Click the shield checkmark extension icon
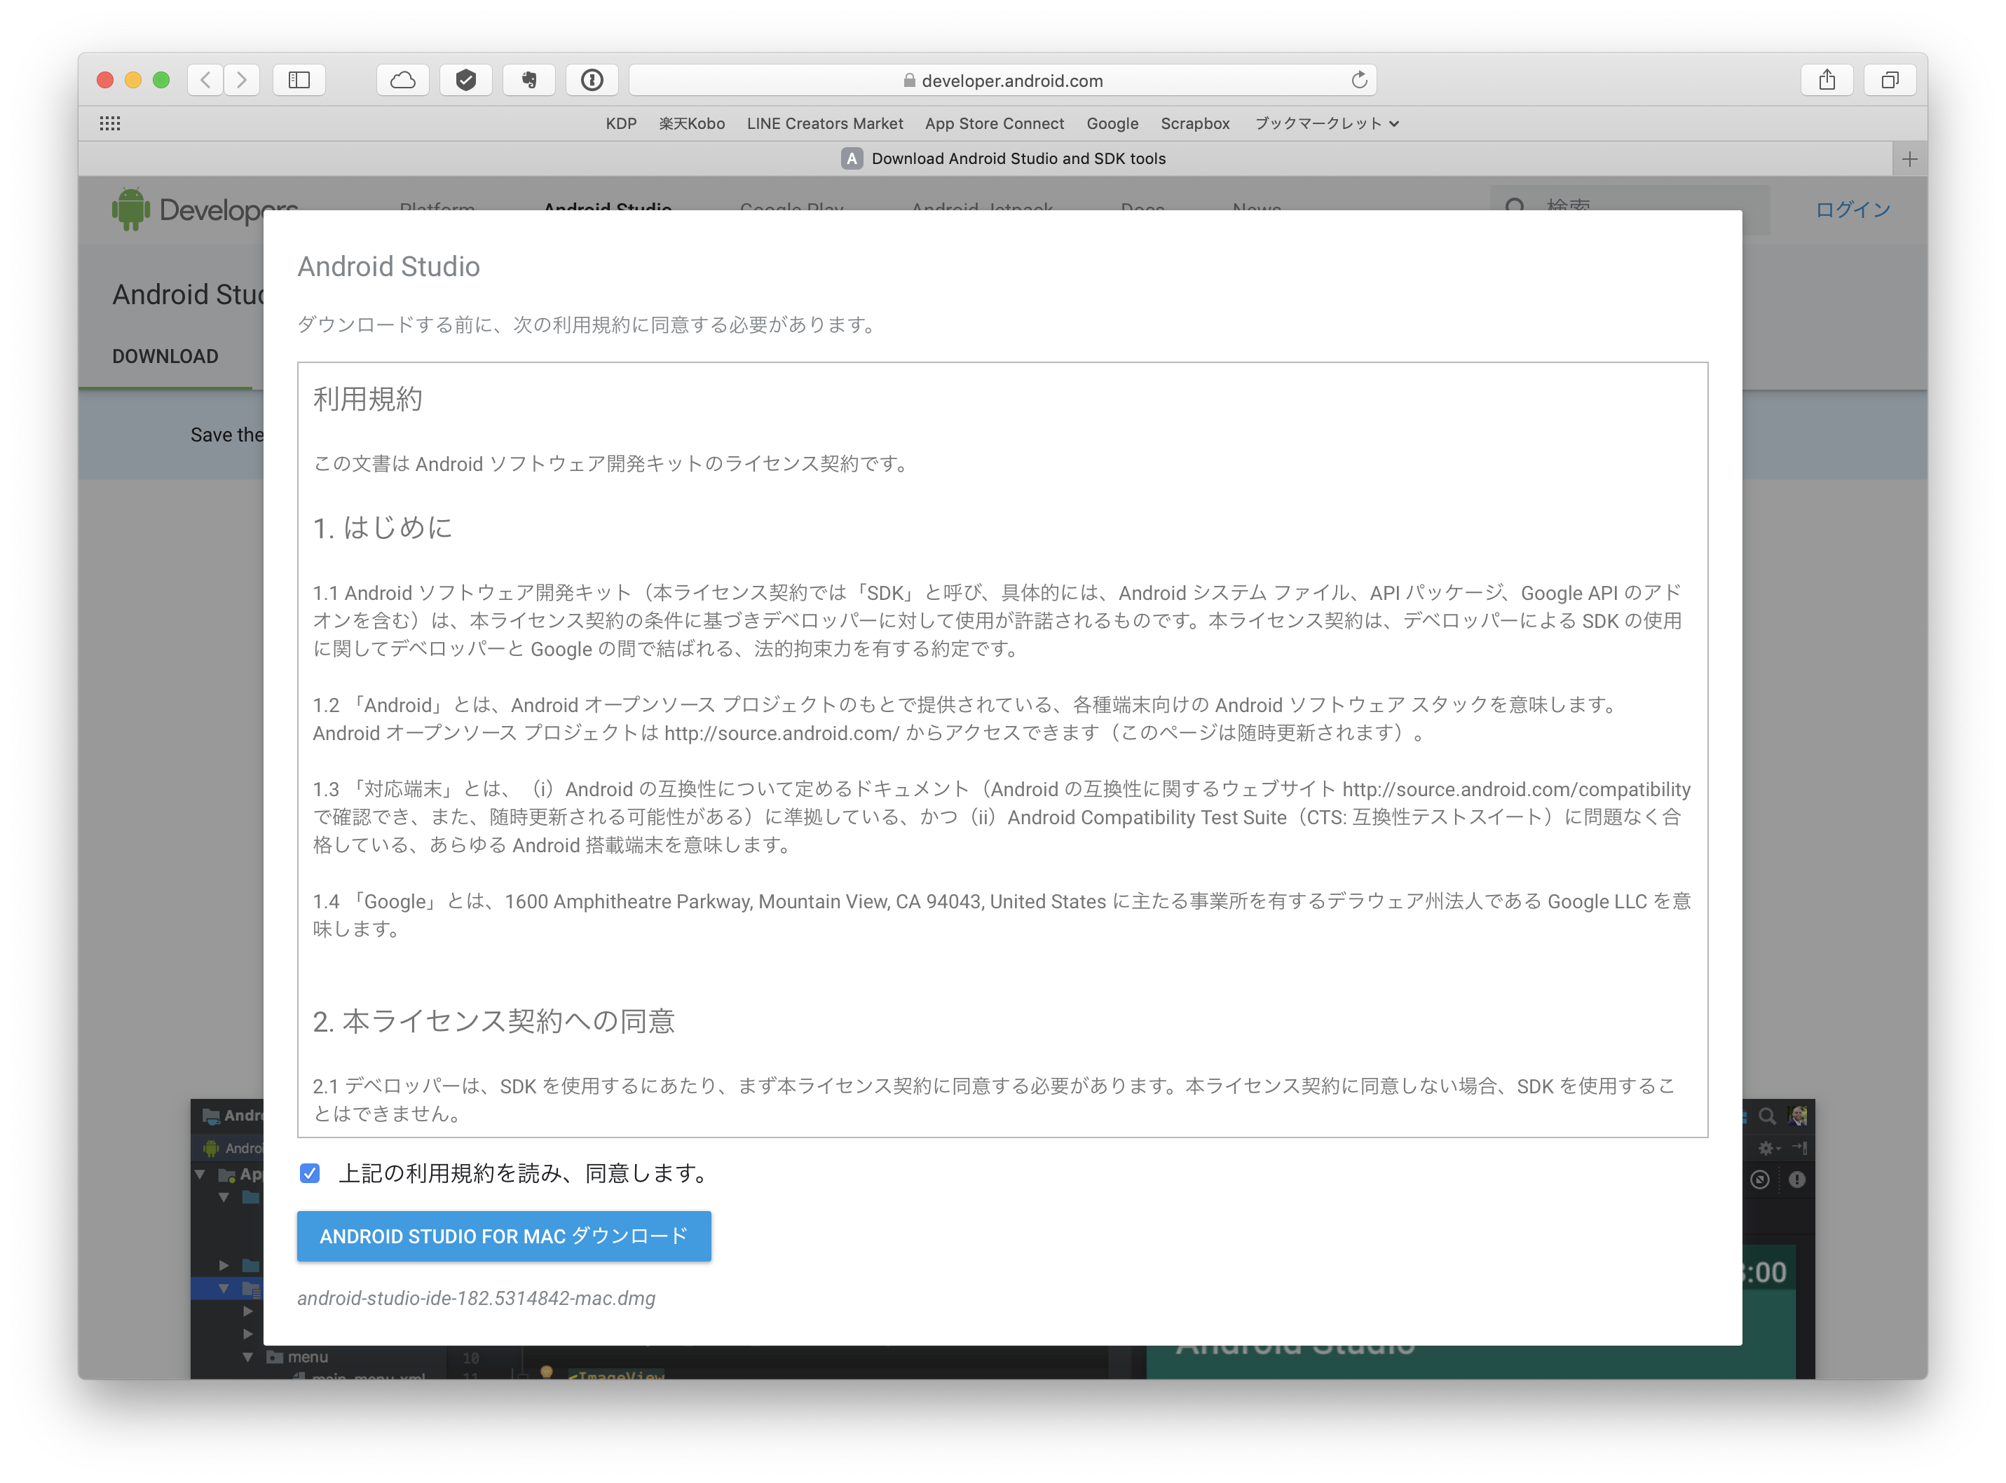Viewport: 2006px width, 1483px height. tap(466, 80)
